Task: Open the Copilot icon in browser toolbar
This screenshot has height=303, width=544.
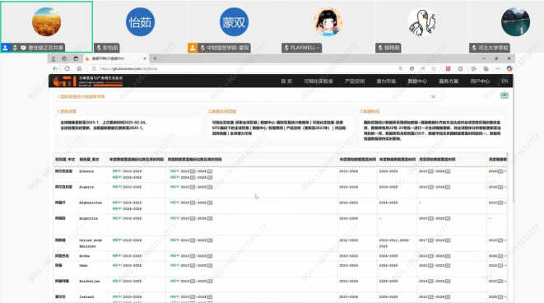Action: (509, 68)
